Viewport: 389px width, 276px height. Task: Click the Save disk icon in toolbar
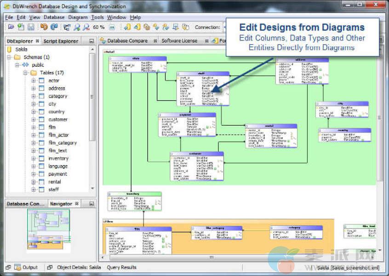(x=31, y=27)
